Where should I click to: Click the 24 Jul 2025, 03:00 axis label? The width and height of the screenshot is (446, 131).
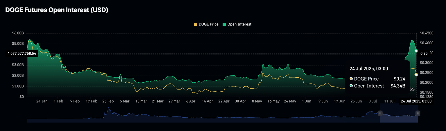(416, 101)
